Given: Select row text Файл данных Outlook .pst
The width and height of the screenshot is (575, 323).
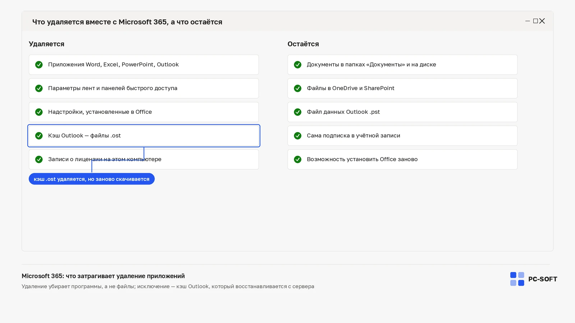Looking at the screenshot, I should 343,112.
